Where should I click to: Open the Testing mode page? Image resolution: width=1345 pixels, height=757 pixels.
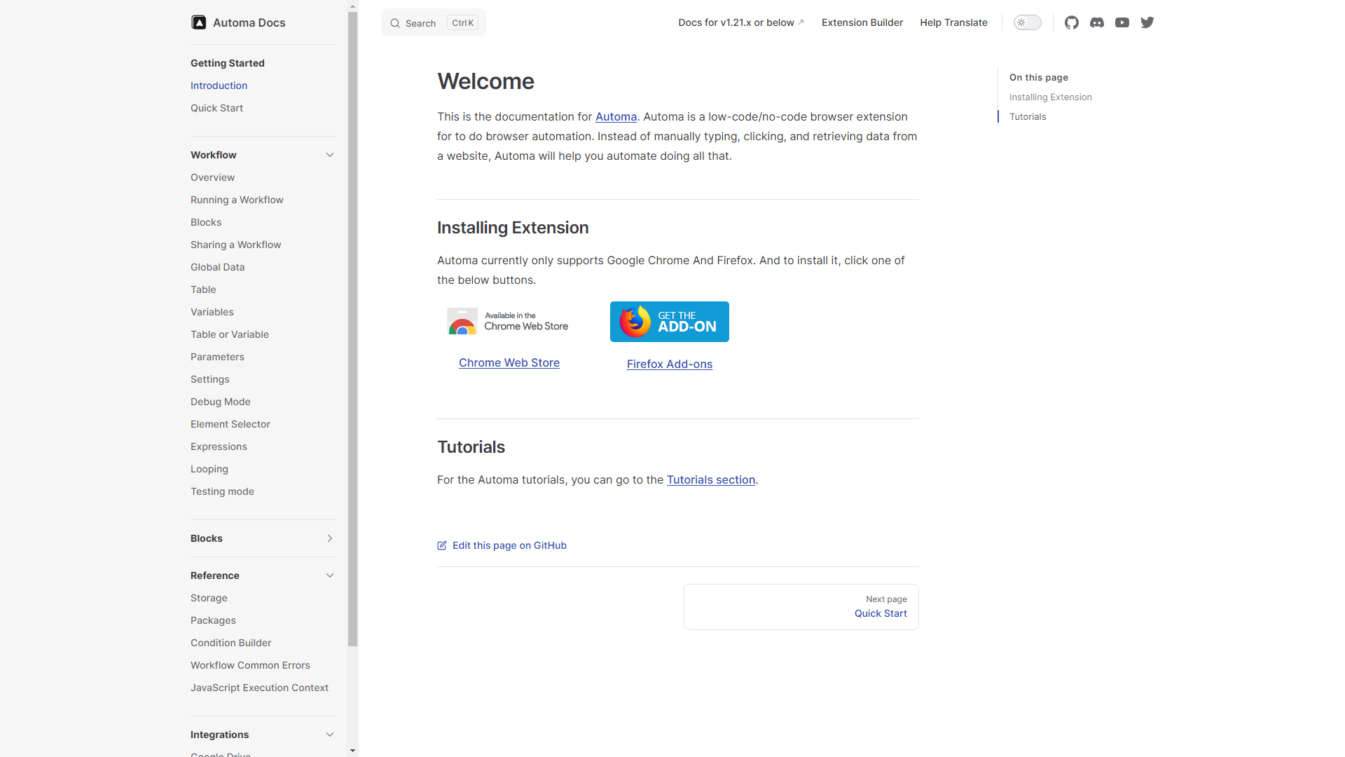222,491
